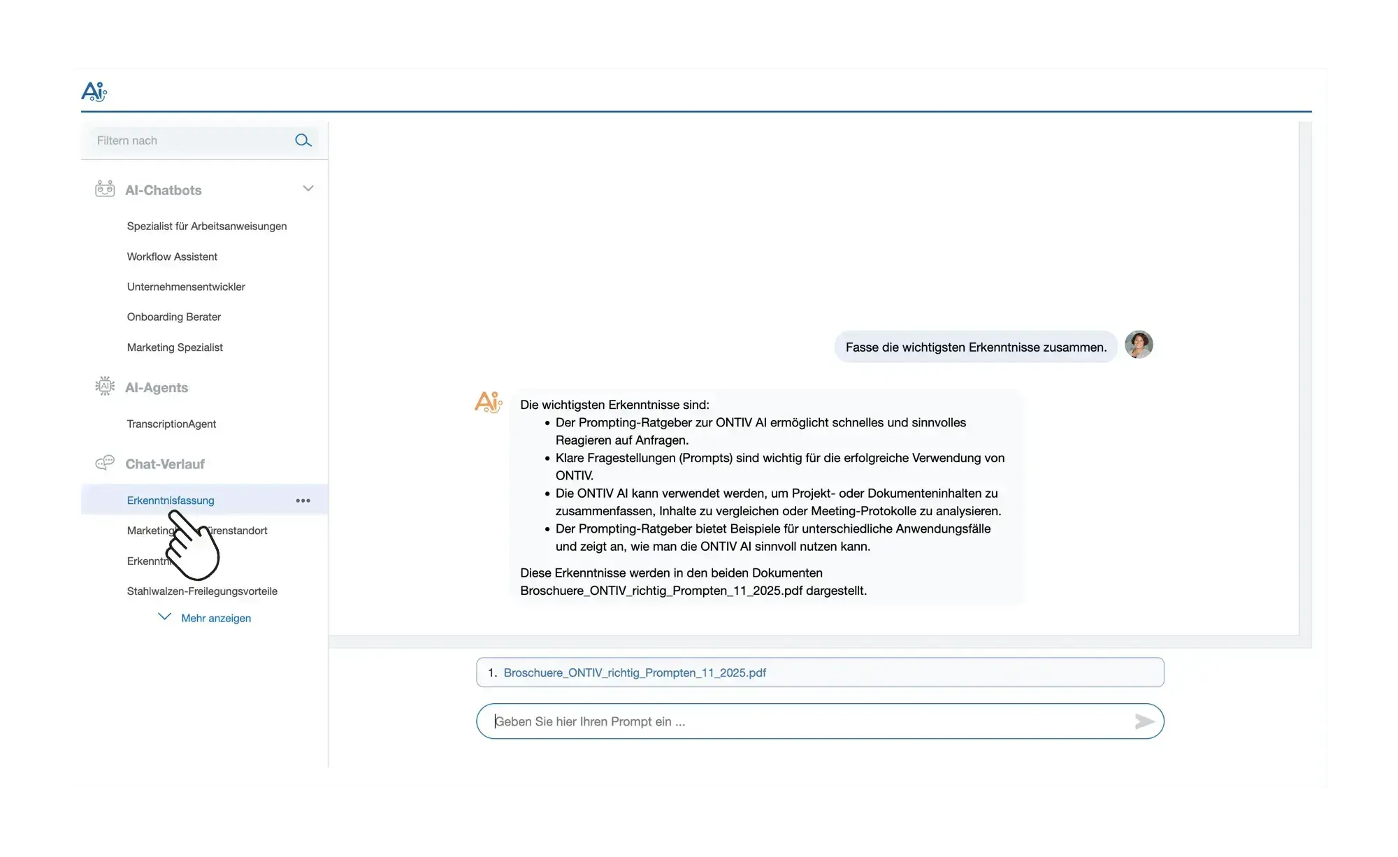Image resolution: width=1398 pixels, height=857 pixels.
Task: Open Spezialist für Arbeitsanweisungen chatbot
Action: [x=207, y=226]
